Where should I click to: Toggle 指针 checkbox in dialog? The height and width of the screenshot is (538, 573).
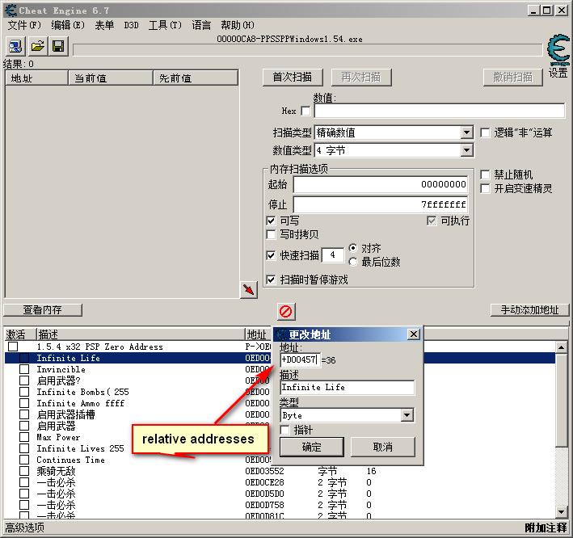pyautogui.click(x=285, y=430)
